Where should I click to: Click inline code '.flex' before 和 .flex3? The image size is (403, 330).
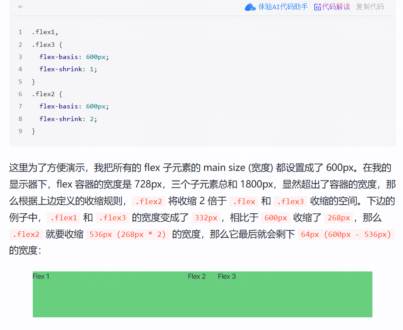244,201
